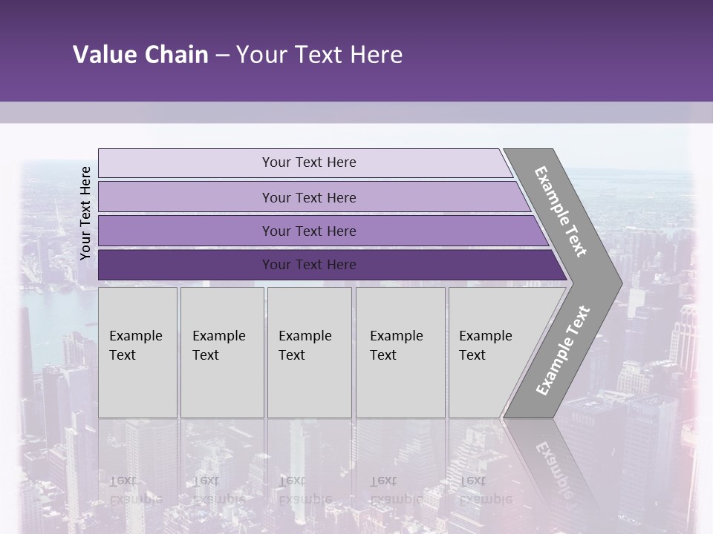Select the vertical rotated "Your Text Here" label
Screen dimensions: 713x534
coord(85,213)
